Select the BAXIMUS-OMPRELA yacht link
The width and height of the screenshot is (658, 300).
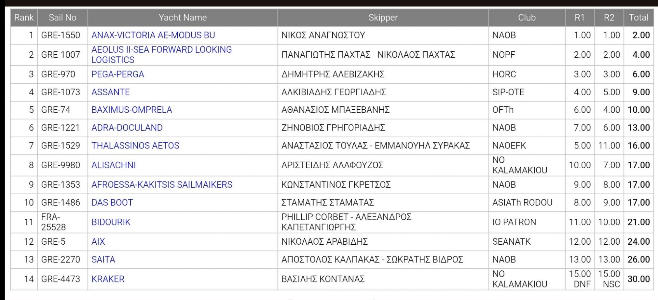click(132, 110)
